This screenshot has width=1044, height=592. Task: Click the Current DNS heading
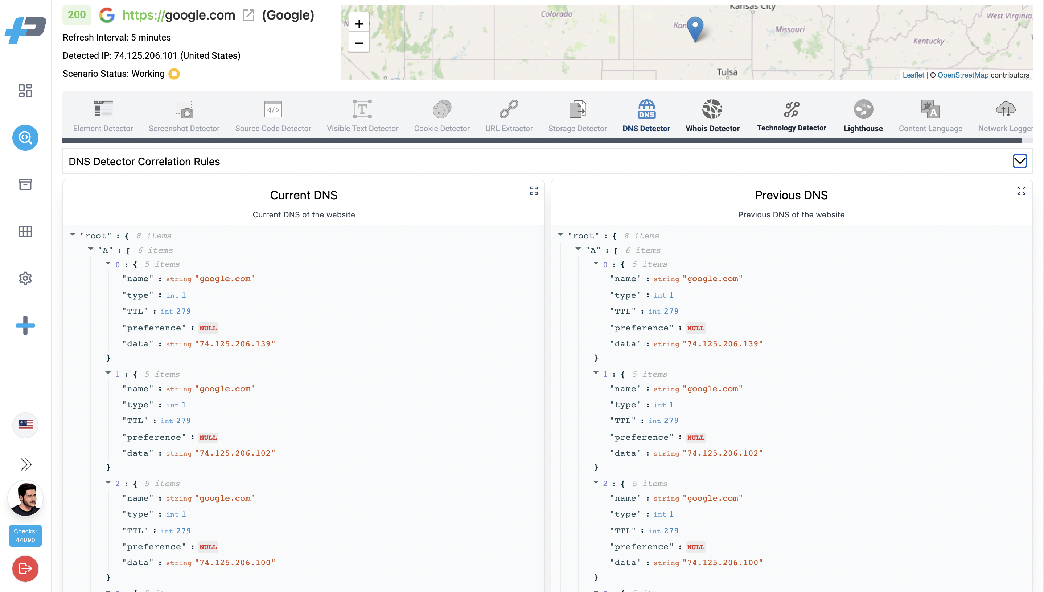(x=304, y=195)
